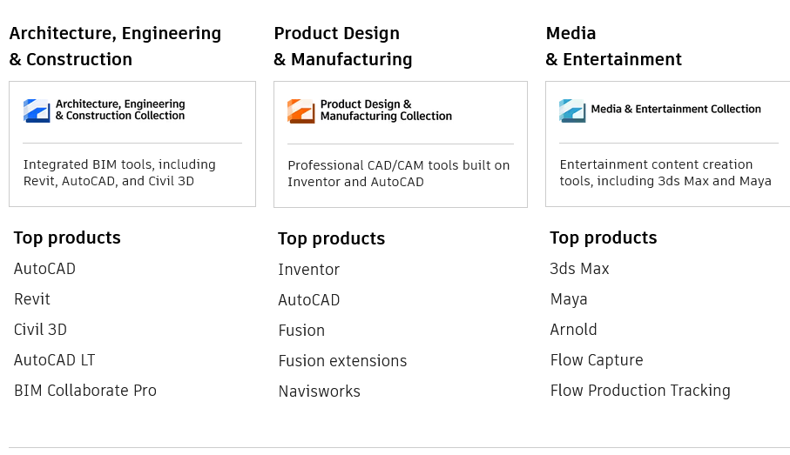Click the blue AEC Collection logo icon

tap(37, 110)
